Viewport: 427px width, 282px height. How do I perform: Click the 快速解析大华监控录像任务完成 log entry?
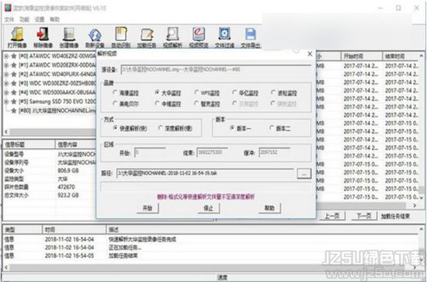142,239
